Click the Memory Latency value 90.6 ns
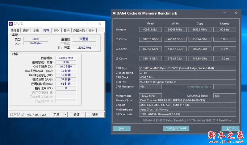The width and height of the screenshot is (247, 145). [x=225, y=30]
